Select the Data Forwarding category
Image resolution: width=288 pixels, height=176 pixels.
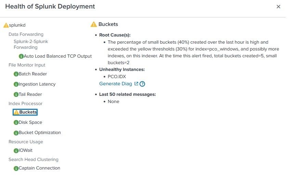[26, 34]
